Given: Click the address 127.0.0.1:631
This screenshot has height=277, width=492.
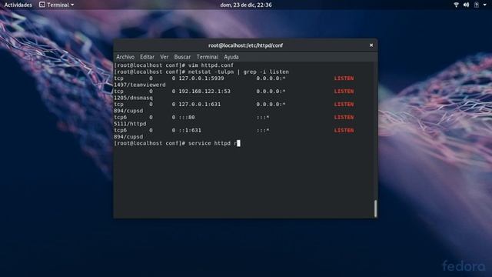Looking at the screenshot, I should pos(200,105).
